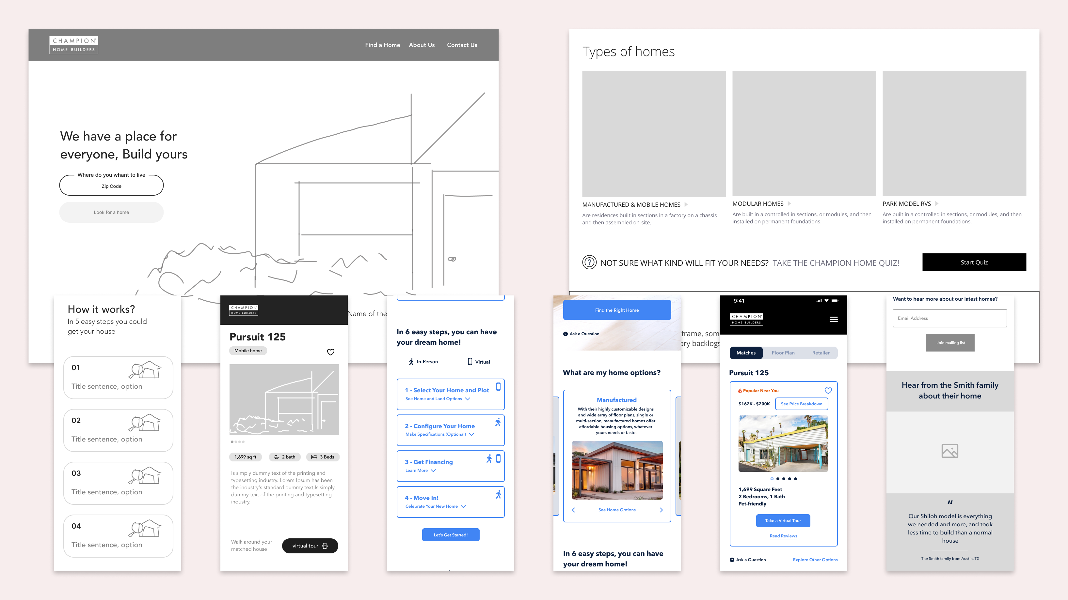The image size is (1068, 600).
Task: Click the Email Address input field
Action: [x=949, y=318]
